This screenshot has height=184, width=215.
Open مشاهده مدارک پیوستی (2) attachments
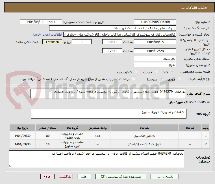tap(121, 176)
